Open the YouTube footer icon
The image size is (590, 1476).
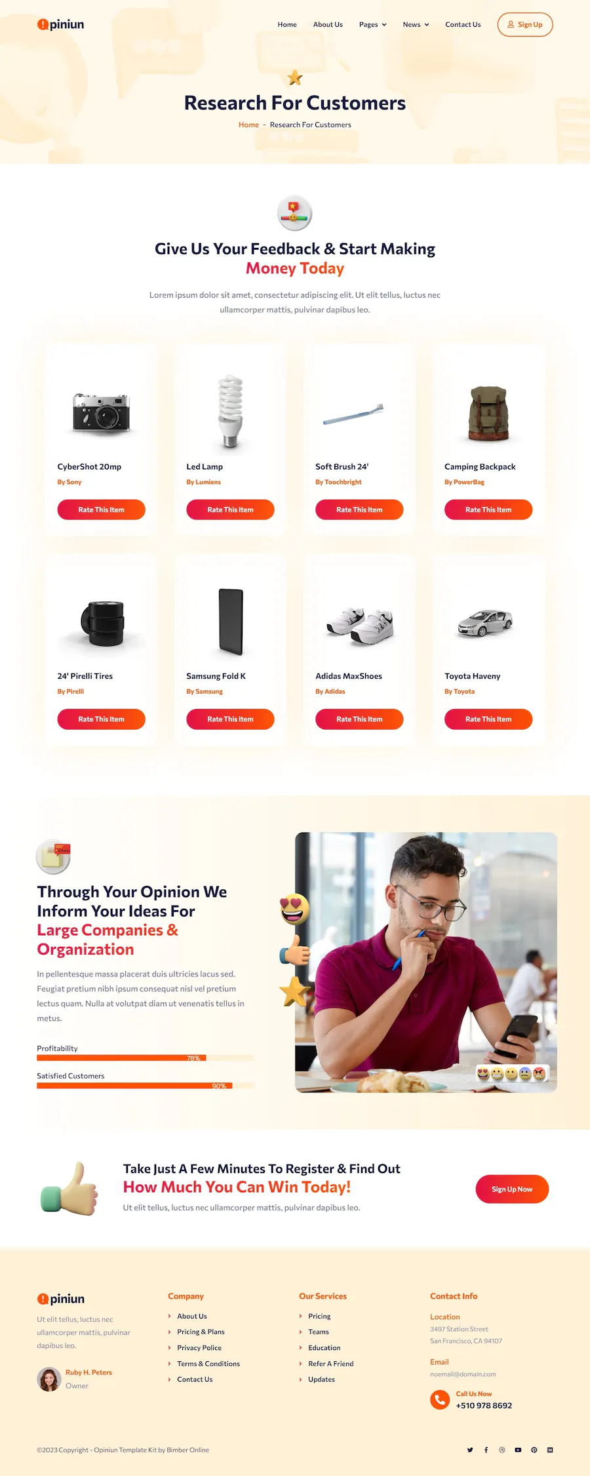click(x=518, y=1450)
